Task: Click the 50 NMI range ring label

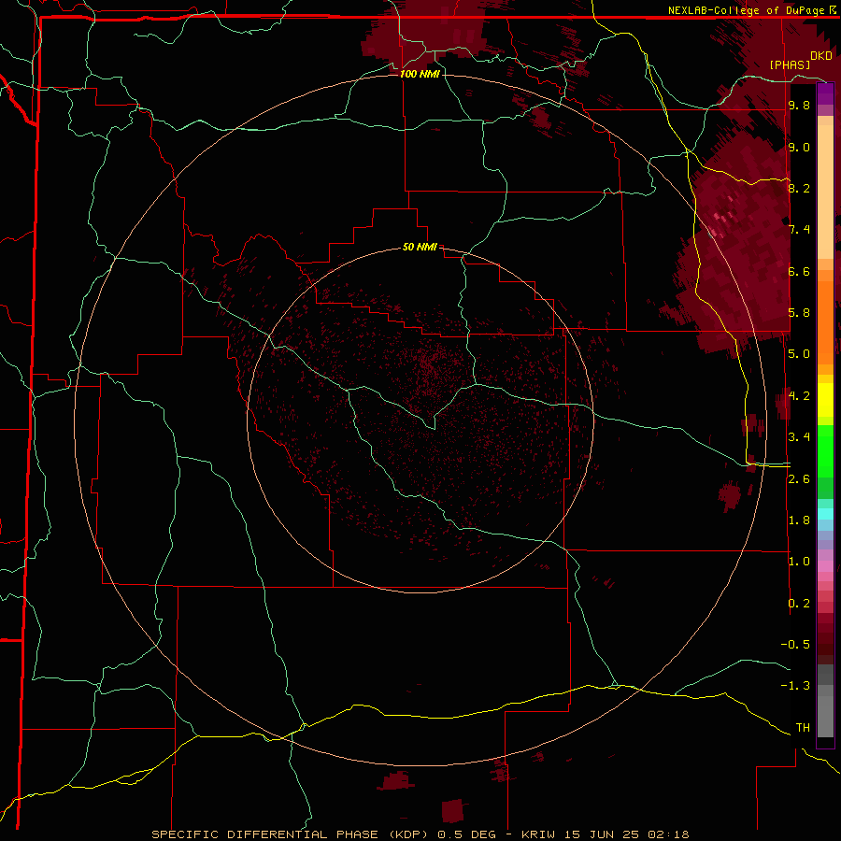Action: pyautogui.click(x=420, y=247)
